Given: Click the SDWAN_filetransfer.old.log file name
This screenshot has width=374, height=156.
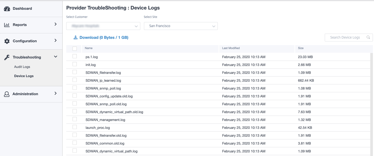Looking at the screenshot, I should 106,136.
